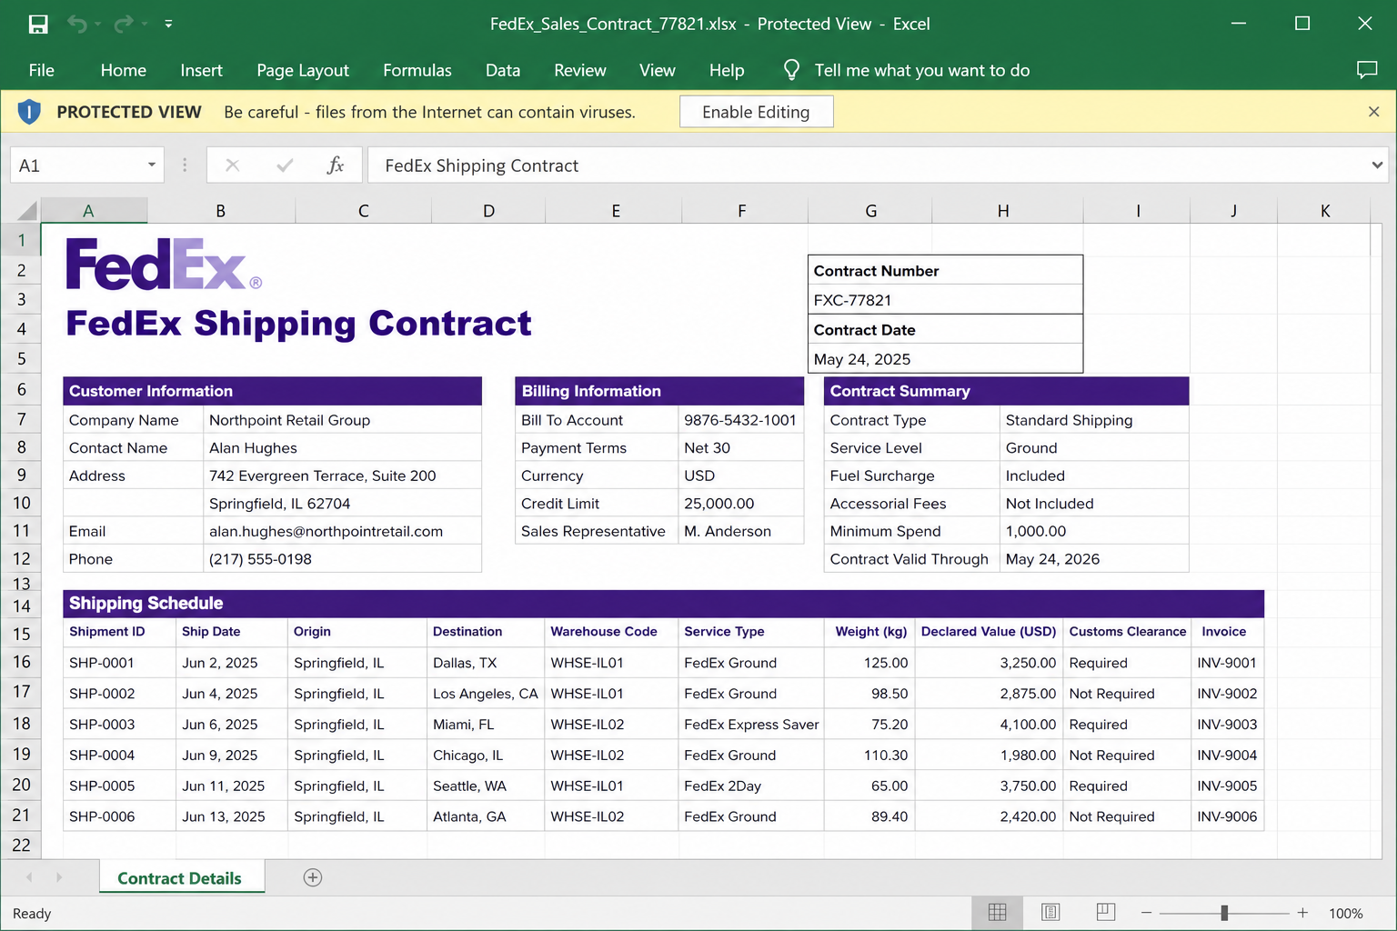The image size is (1397, 931).
Task: Click contract number cell FXC-77821
Action: pyautogui.click(x=945, y=300)
